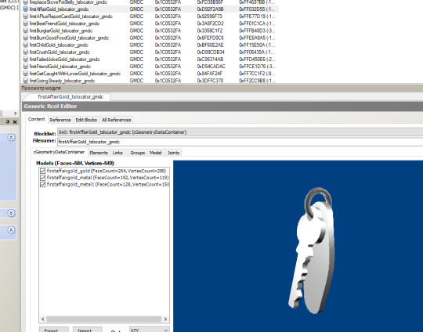
Task: Click the Filename input field
Action: (240, 142)
